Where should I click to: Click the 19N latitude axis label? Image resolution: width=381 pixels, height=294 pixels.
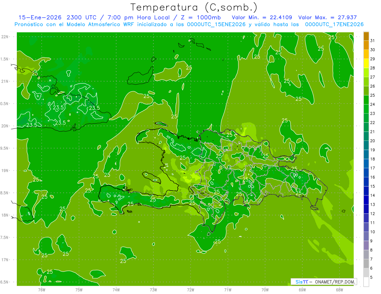pos(5,171)
